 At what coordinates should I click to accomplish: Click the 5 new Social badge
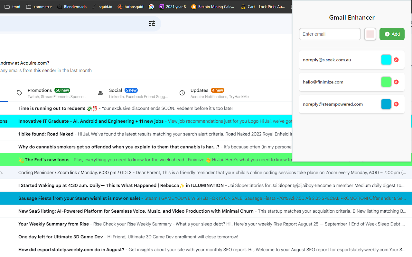[x=131, y=90]
